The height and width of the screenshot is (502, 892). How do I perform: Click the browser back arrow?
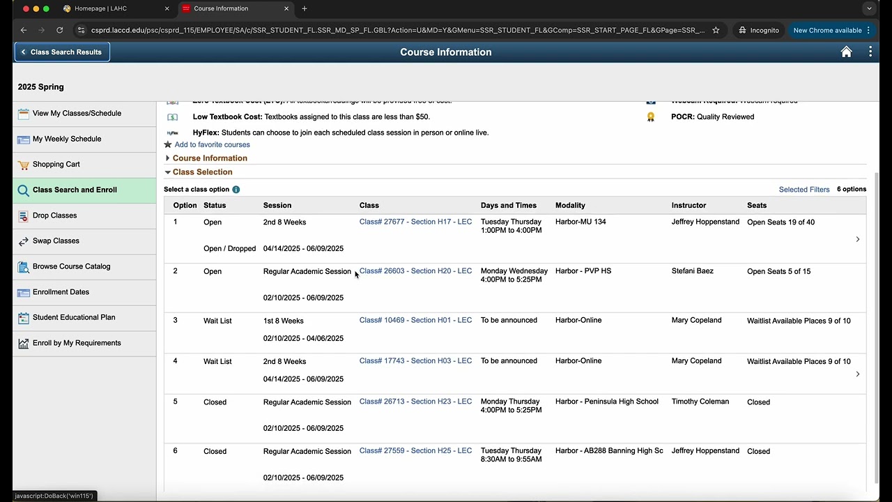click(x=24, y=30)
